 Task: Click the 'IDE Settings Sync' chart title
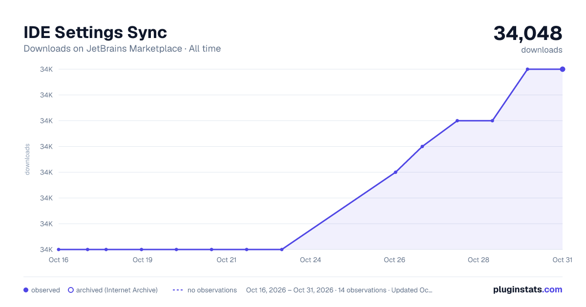tap(95, 32)
